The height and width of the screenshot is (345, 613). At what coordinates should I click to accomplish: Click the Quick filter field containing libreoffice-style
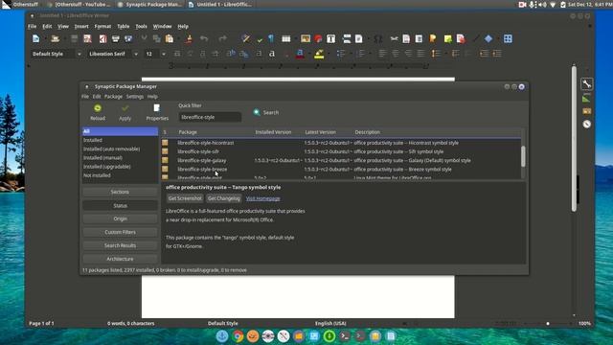tap(210, 117)
